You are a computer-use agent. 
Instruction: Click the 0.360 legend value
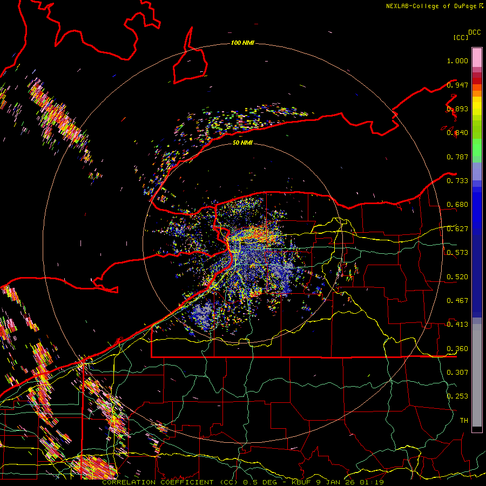coord(457,348)
